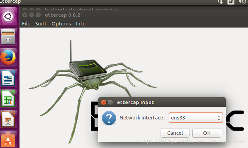248x148 pixels.
Task: Expand the Network interface combo box arrow
Action: click(x=219, y=118)
